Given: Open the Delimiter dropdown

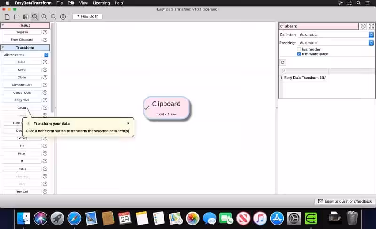Looking at the screenshot, I should 336,35.
